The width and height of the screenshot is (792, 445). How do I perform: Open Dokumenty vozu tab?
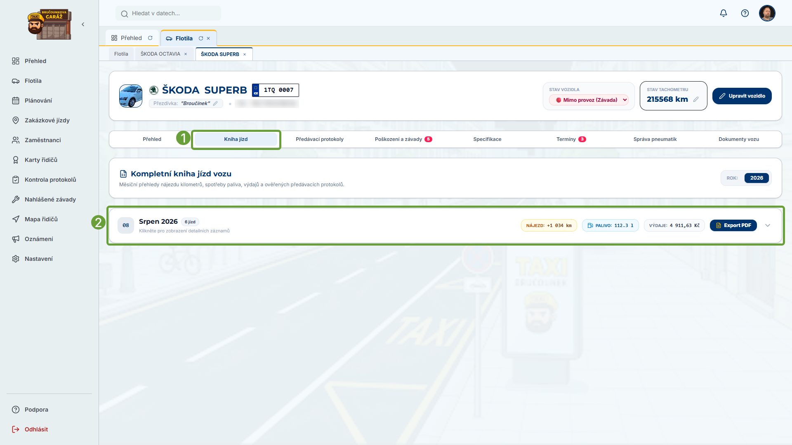738,139
